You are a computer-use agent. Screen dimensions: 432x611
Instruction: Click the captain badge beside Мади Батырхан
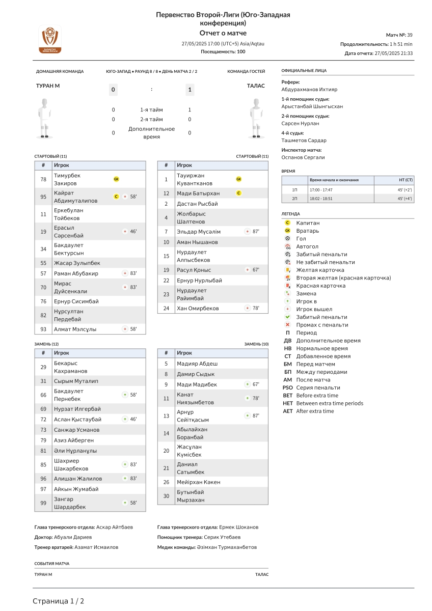[x=239, y=193]
